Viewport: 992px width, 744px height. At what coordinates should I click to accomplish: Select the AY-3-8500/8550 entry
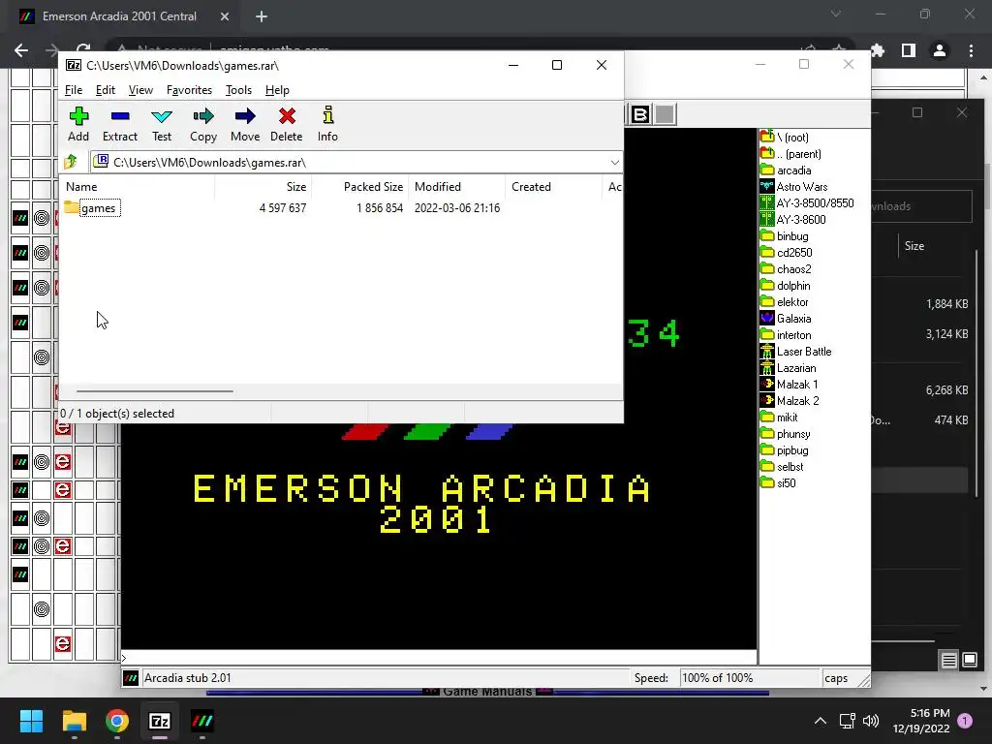click(x=807, y=203)
